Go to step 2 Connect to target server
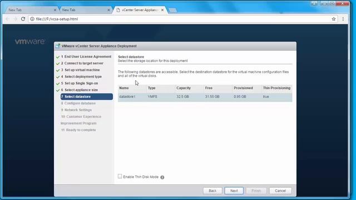Viewport: 356px width, 200px height. [x=82, y=63]
